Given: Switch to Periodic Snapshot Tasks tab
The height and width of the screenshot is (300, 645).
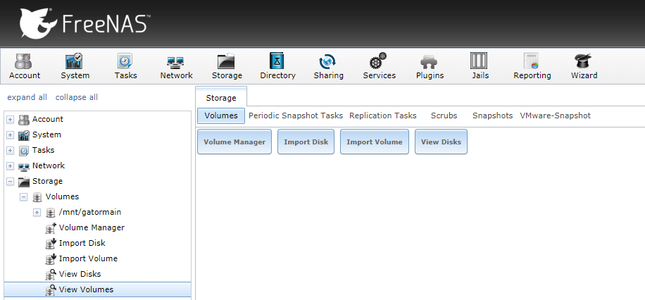Looking at the screenshot, I should [x=296, y=115].
